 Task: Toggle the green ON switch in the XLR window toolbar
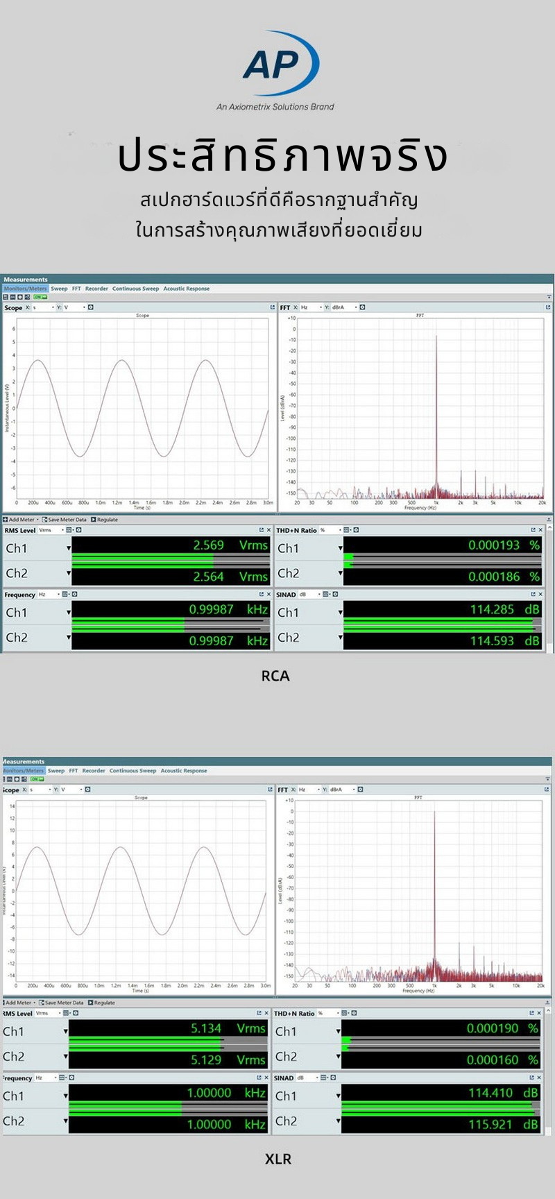37,779
